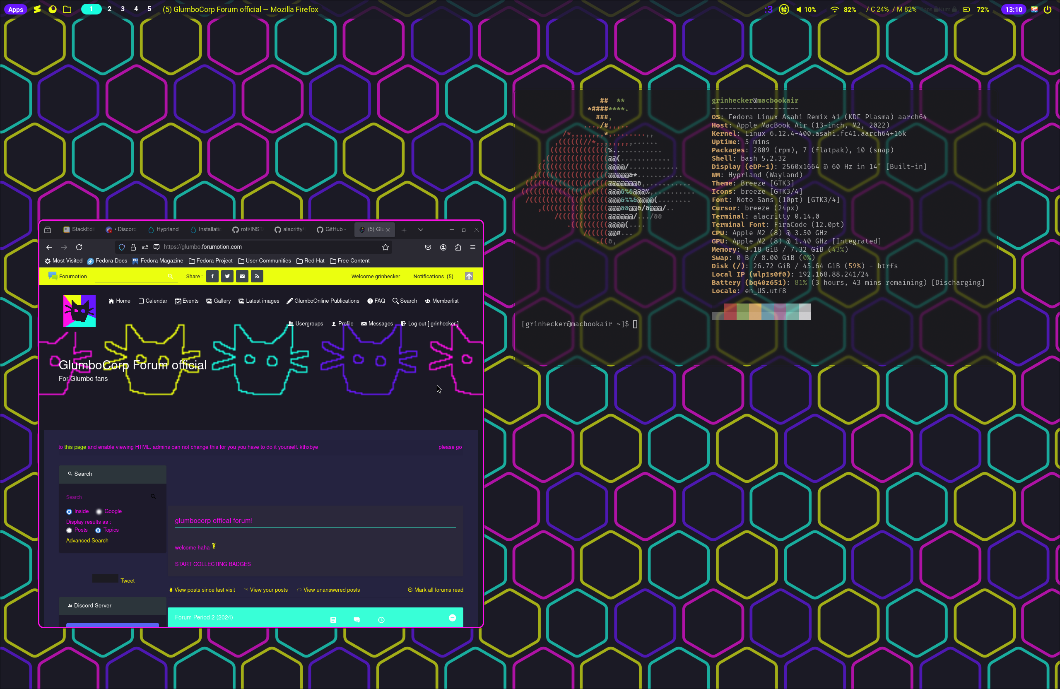Viewport: 1060px width, 689px height.
Task: Reload the page in Firefox
Action: (x=79, y=247)
